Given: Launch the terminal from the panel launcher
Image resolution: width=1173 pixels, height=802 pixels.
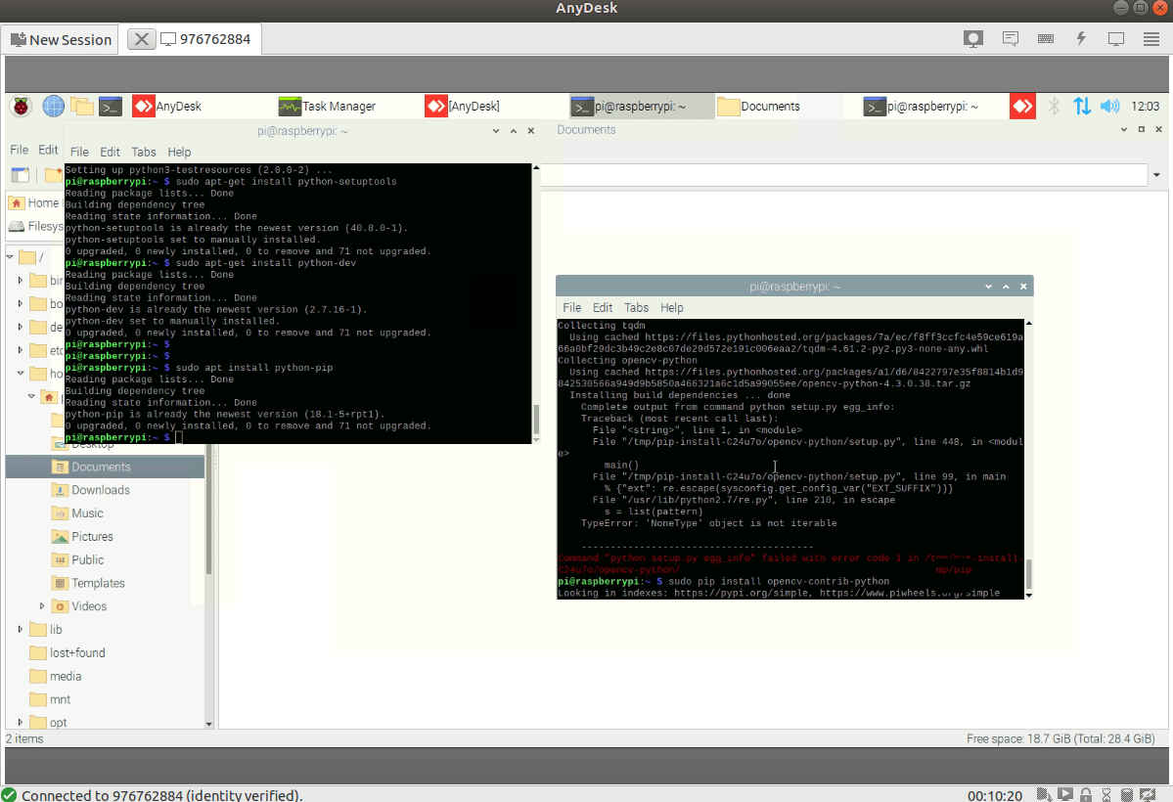Looking at the screenshot, I should [x=111, y=107].
